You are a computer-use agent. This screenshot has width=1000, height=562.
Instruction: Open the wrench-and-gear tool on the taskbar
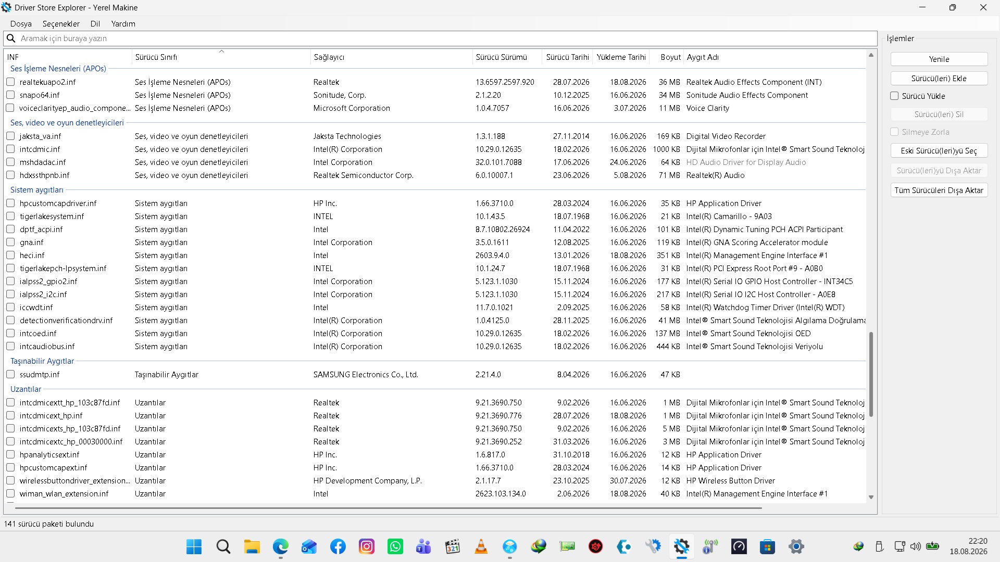tap(653, 546)
